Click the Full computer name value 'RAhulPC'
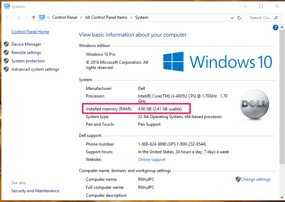Viewport: 285px width, 202px height. coord(146,187)
